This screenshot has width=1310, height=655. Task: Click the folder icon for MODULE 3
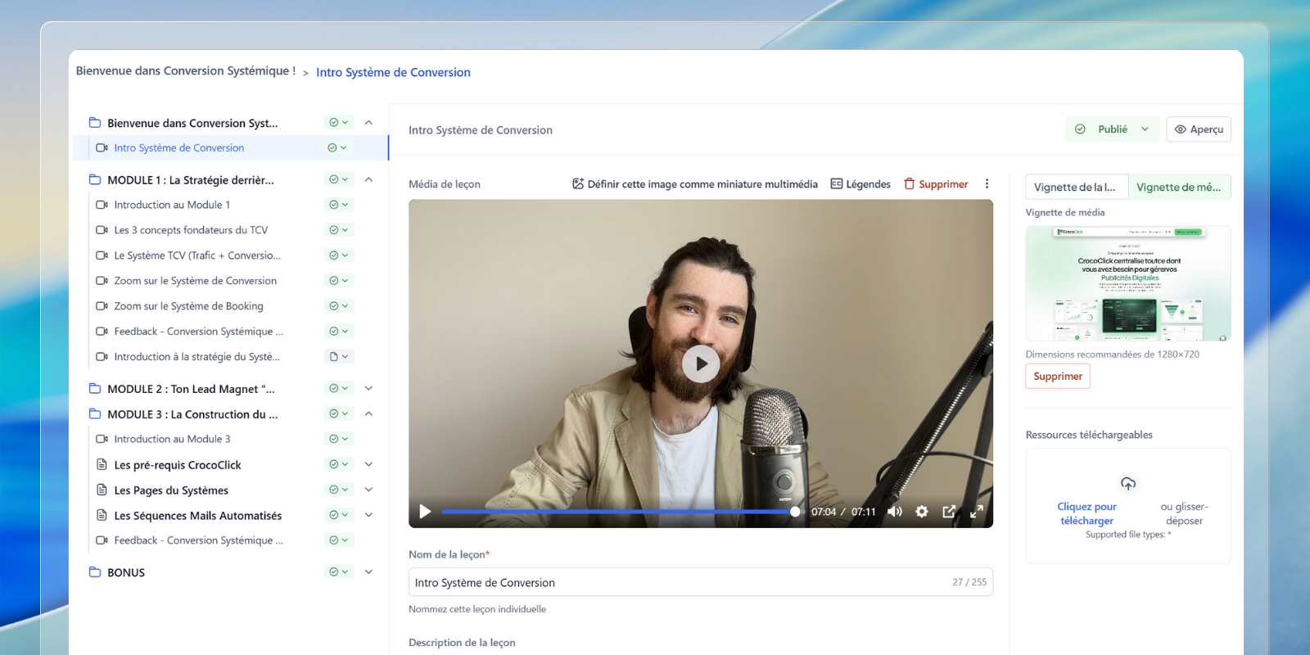point(95,414)
